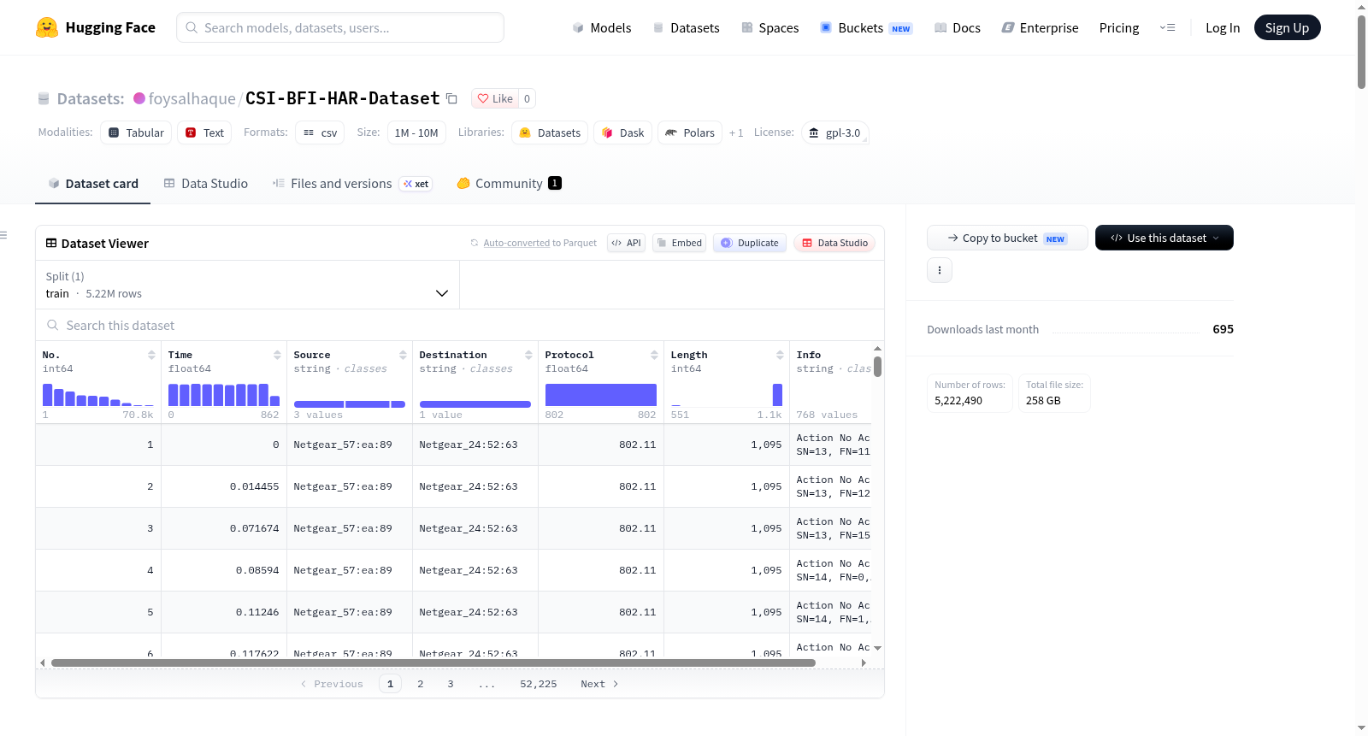Copy dataset name with the copy icon
The height and width of the screenshot is (736, 1368).
451,98
